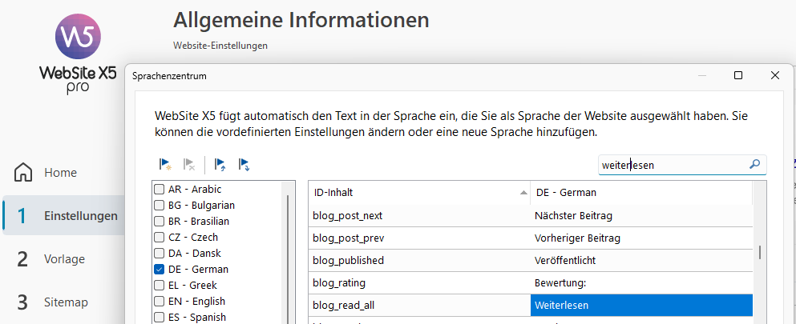Maximize the Sprachenzentrum dialog
This screenshot has width=796, height=324.
738,75
